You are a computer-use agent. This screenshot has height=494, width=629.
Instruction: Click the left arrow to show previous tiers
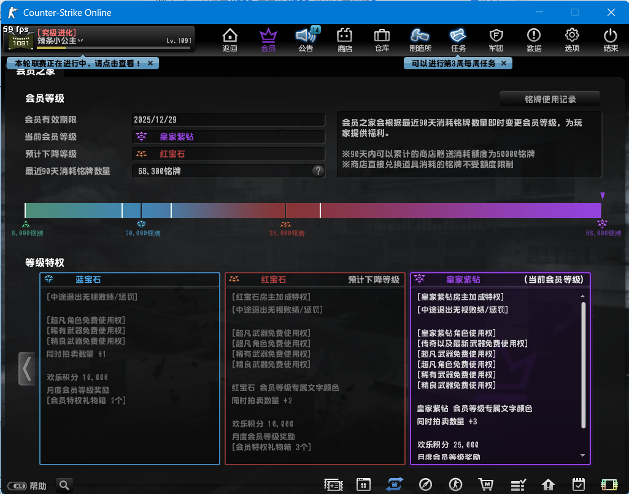[26, 368]
